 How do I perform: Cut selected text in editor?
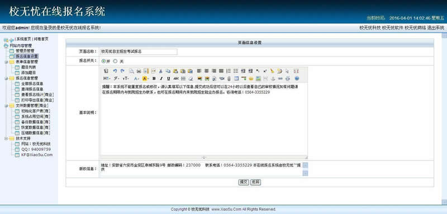tap(160, 71)
